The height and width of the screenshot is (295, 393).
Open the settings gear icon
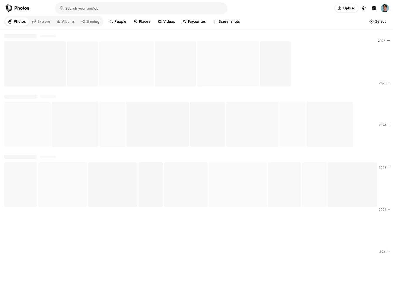(364, 8)
